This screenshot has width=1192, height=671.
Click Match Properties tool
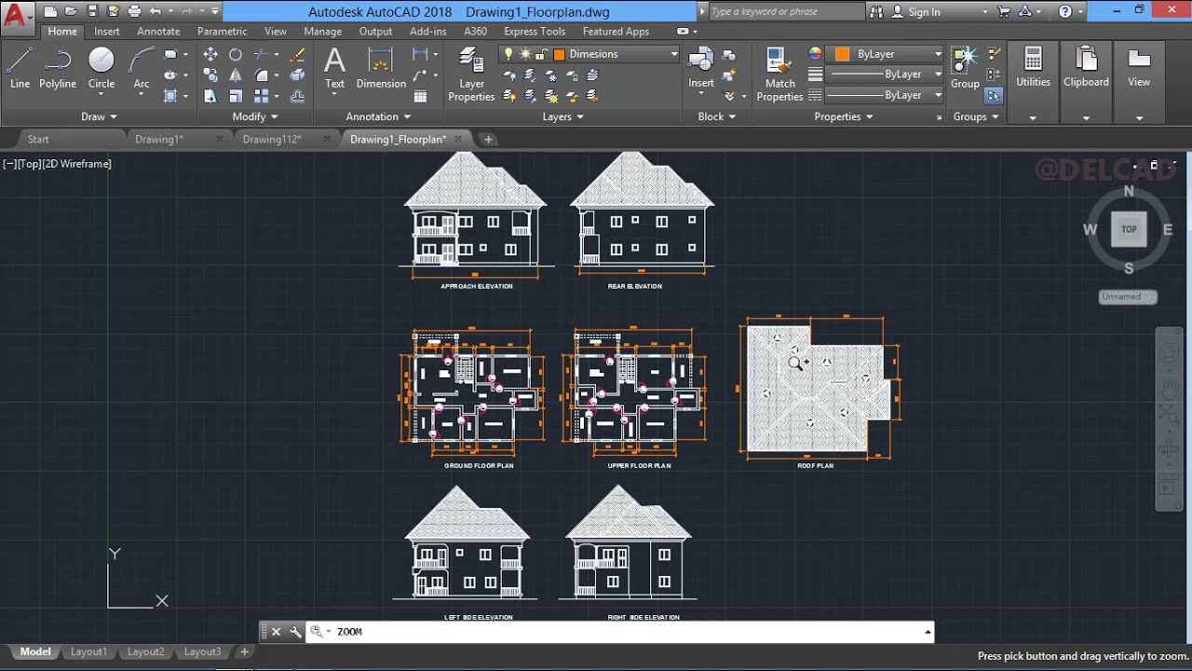(x=779, y=75)
